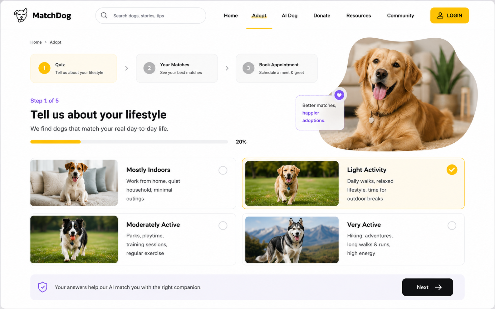Image resolution: width=495 pixels, height=309 pixels.
Task: Click the '20%' progress label
Action: [241, 142]
